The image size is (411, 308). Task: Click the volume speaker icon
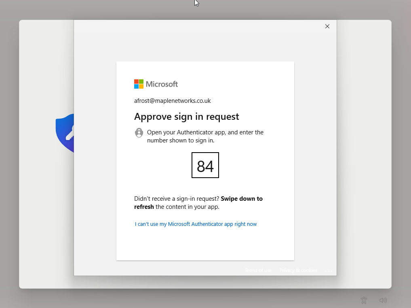[x=383, y=300]
